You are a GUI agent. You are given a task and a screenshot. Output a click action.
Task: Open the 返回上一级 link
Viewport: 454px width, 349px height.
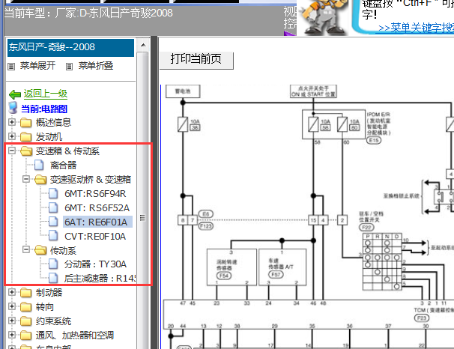(x=46, y=94)
